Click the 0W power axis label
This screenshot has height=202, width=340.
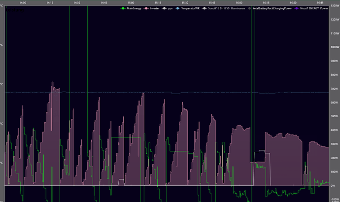(333, 186)
